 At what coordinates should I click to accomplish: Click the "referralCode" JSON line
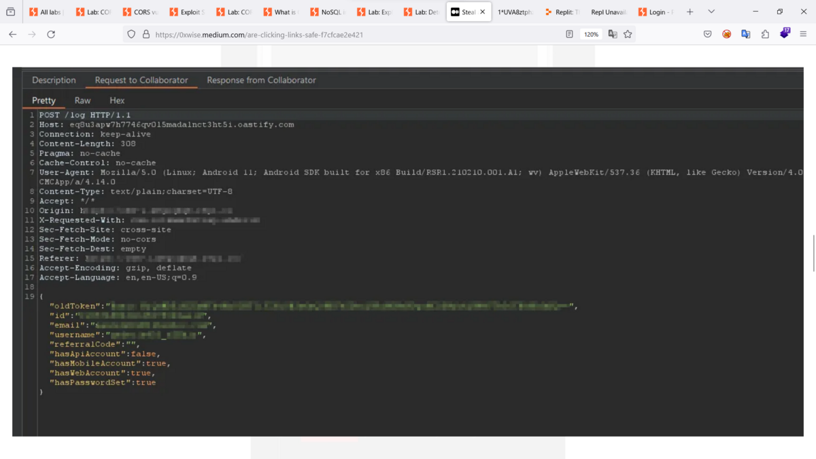click(94, 345)
